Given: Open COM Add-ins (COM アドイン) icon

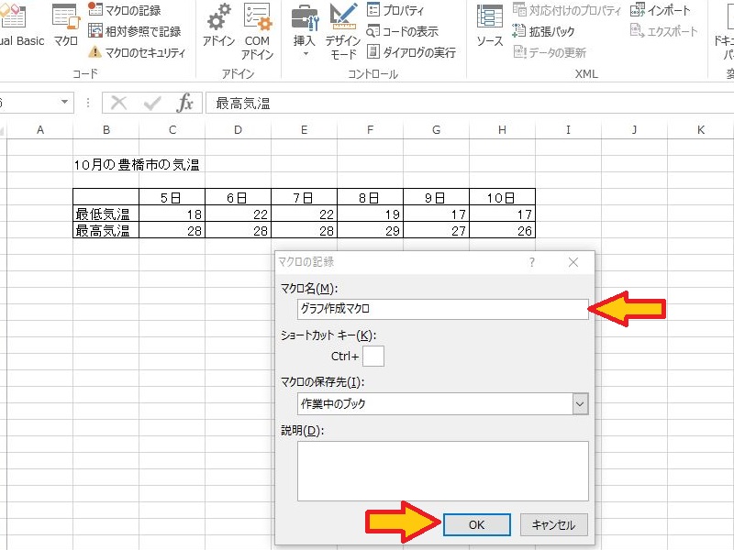Looking at the screenshot, I should (x=257, y=27).
